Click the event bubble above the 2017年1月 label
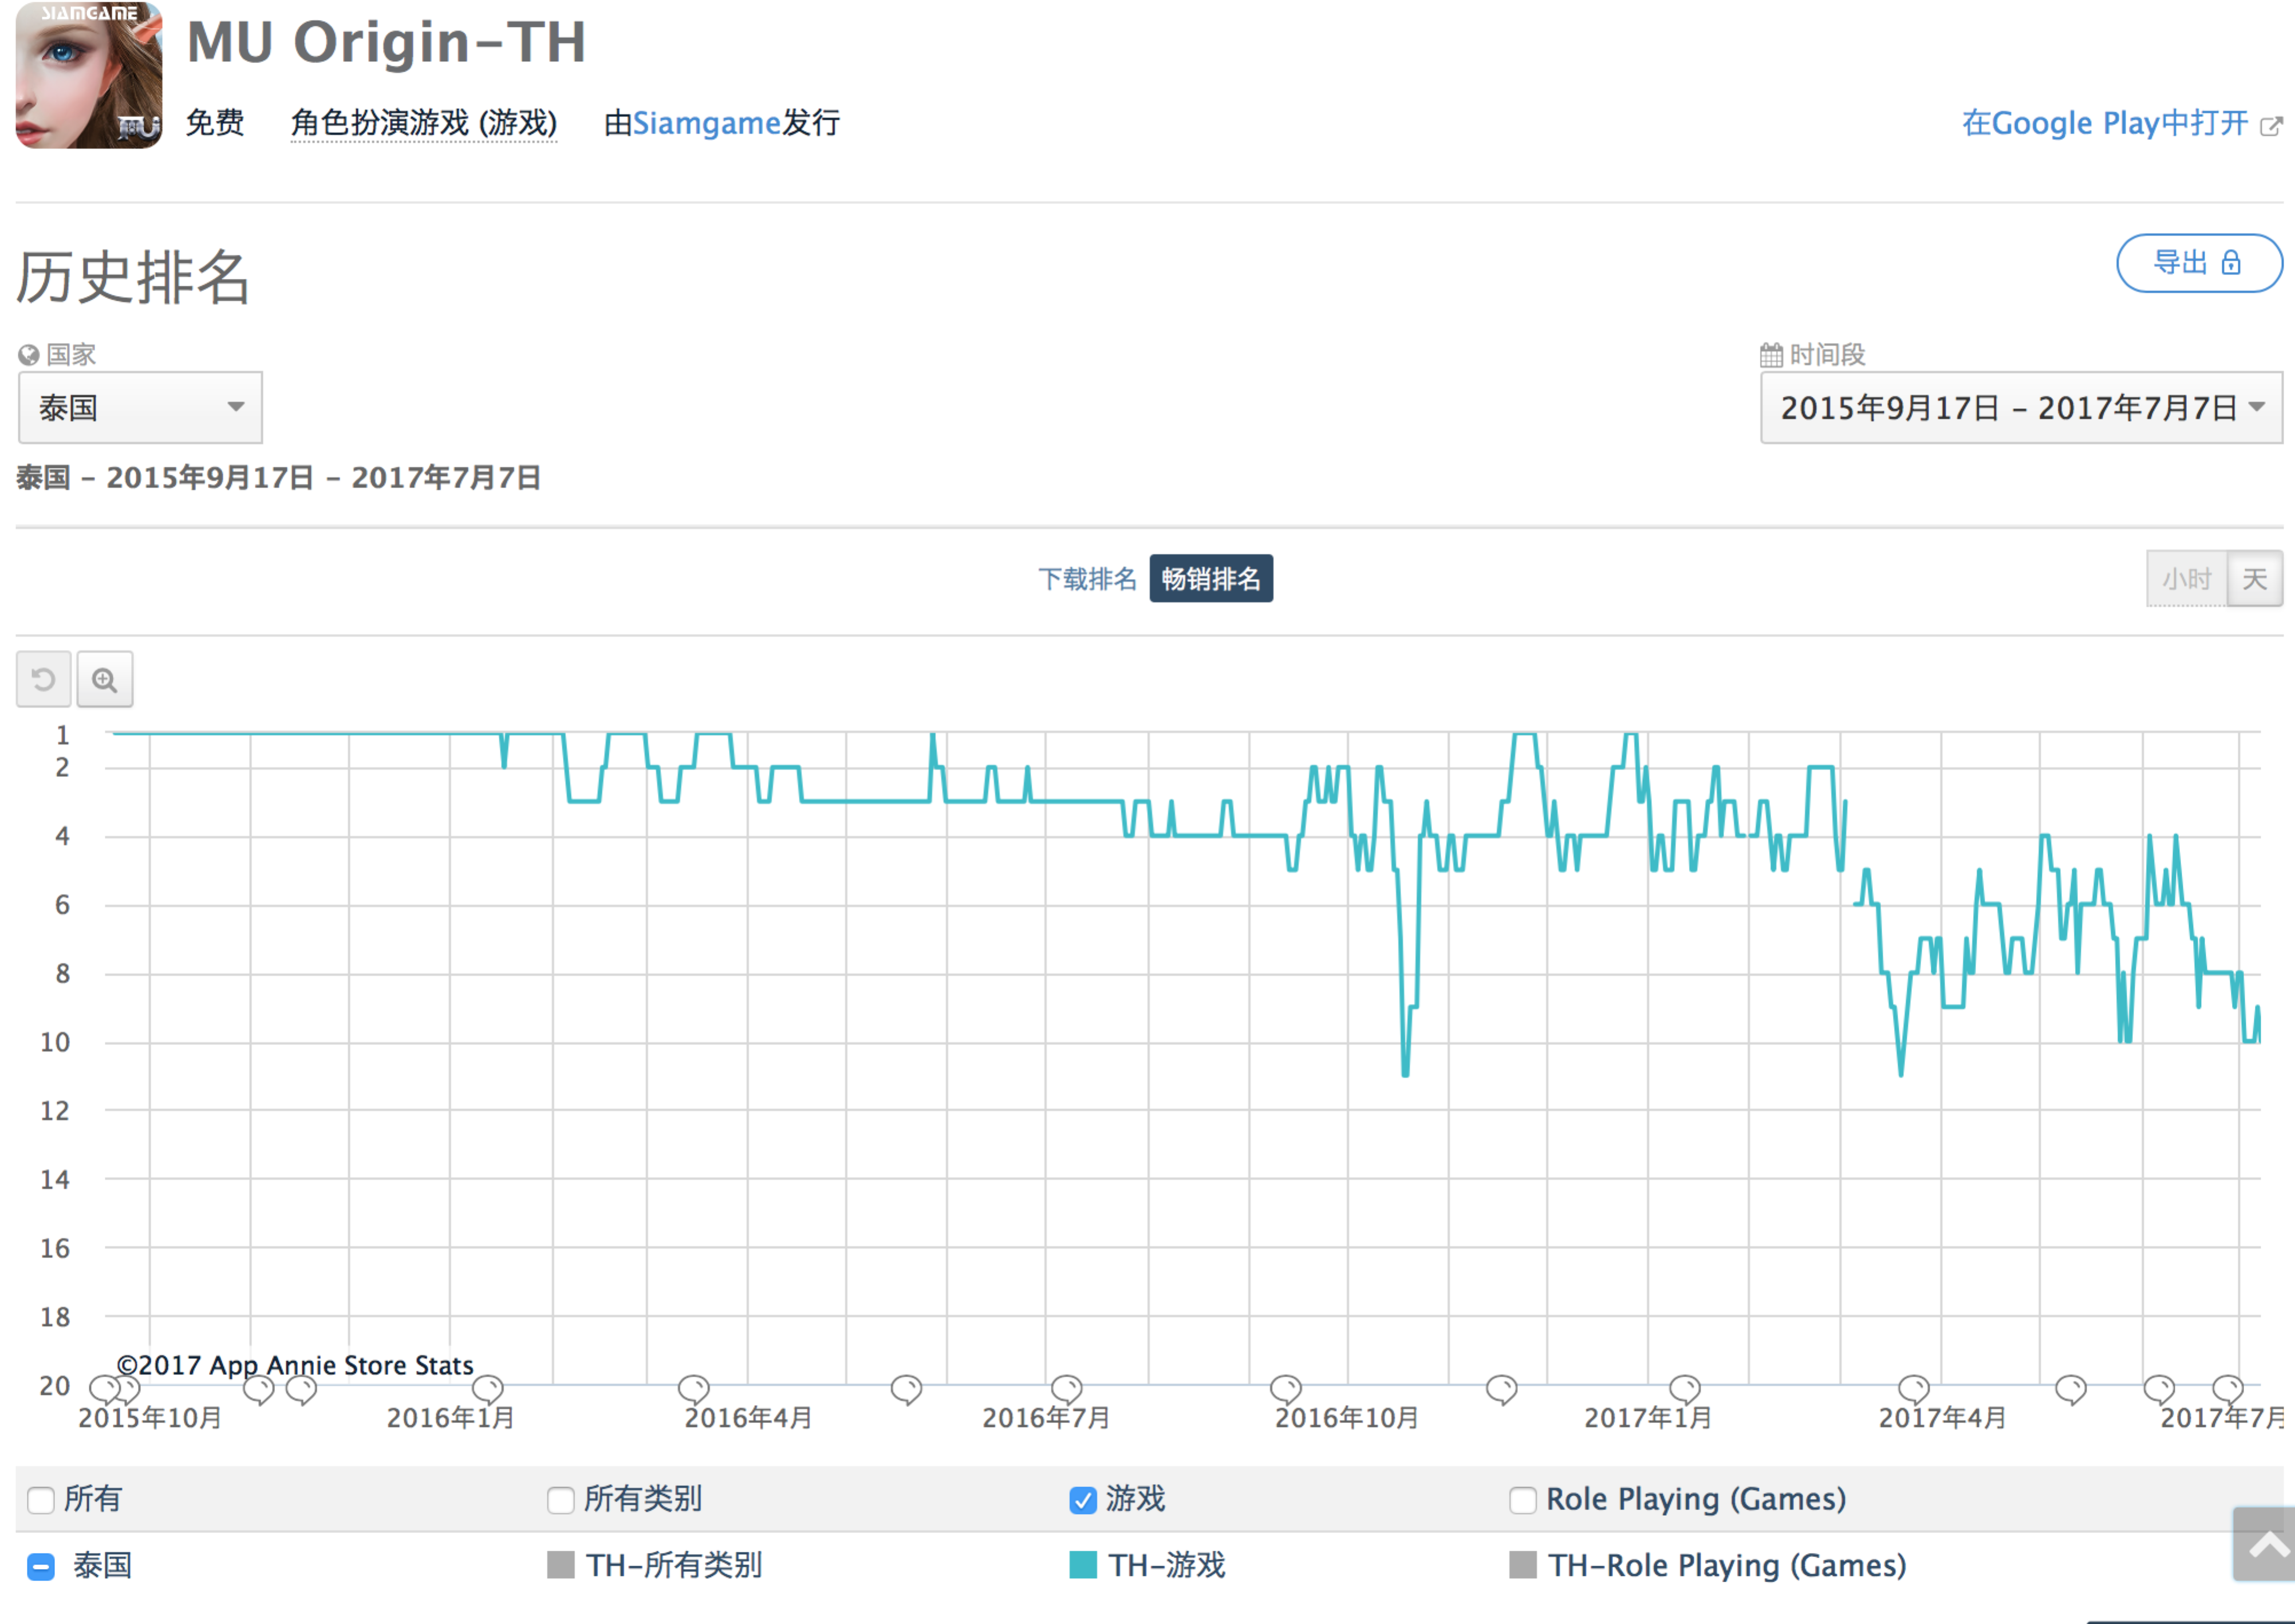The width and height of the screenshot is (2295, 1624). (1685, 1389)
